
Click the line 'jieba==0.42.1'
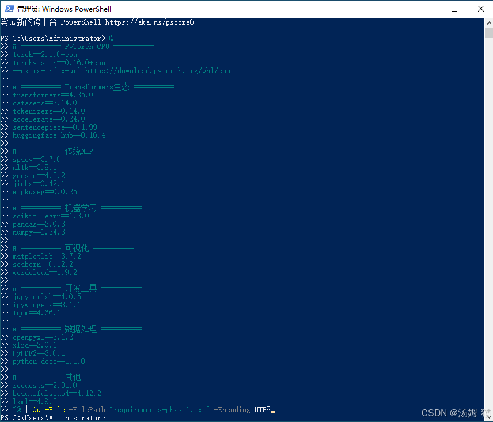(x=39, y=184)
